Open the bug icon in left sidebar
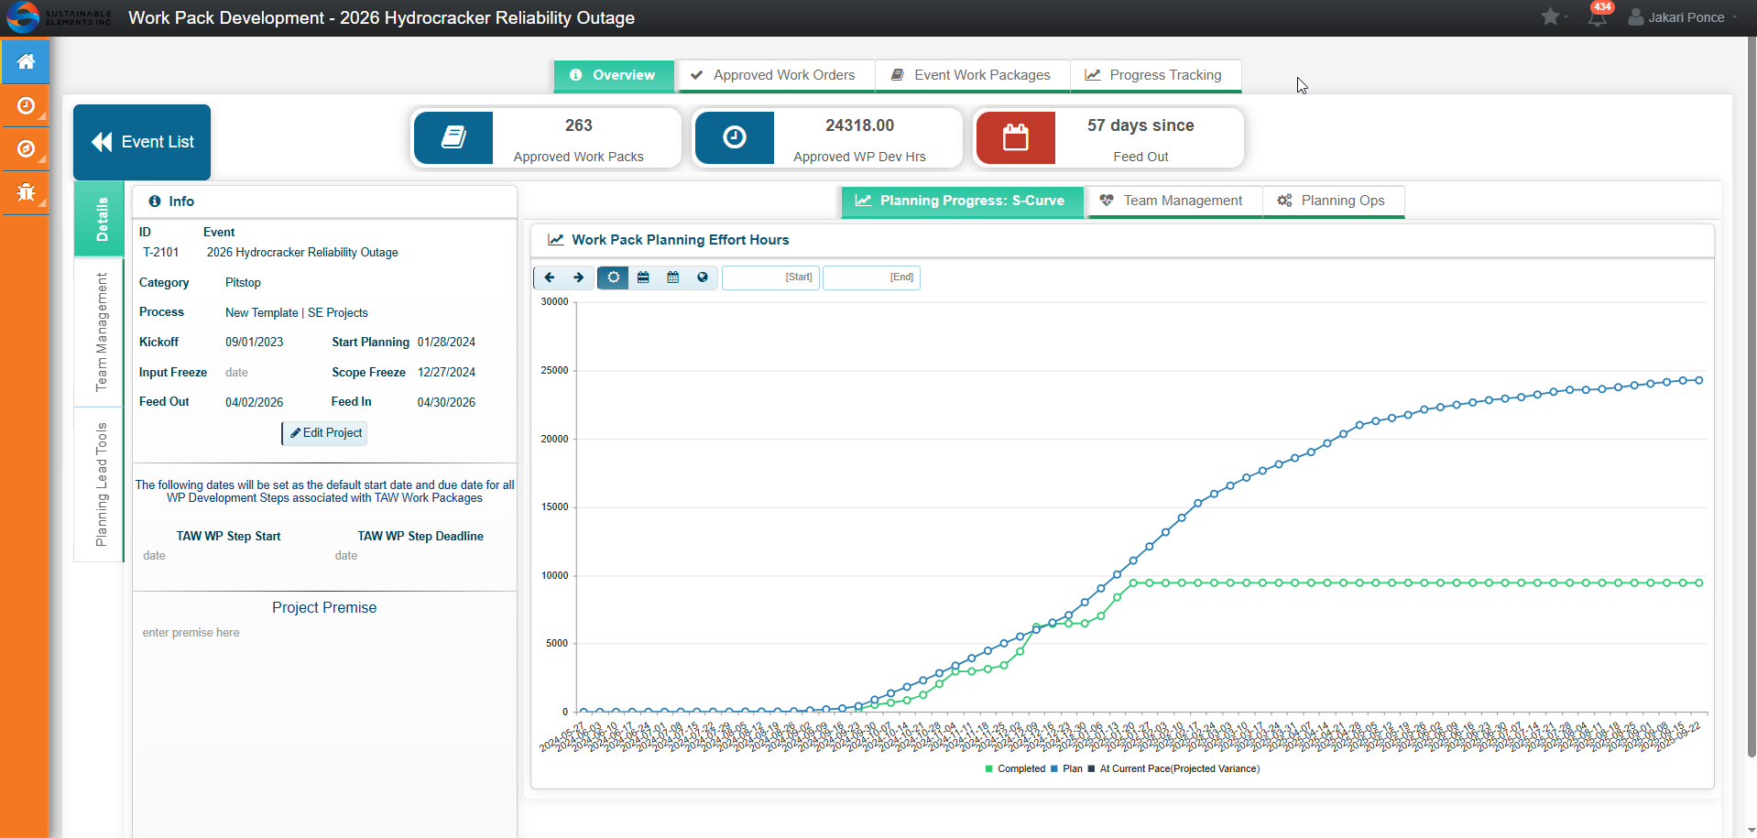1757x838 pixels. click(26, 192)
